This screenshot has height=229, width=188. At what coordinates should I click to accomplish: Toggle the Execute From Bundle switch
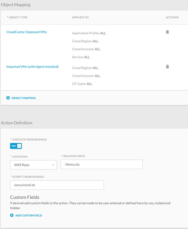point(16,146)
